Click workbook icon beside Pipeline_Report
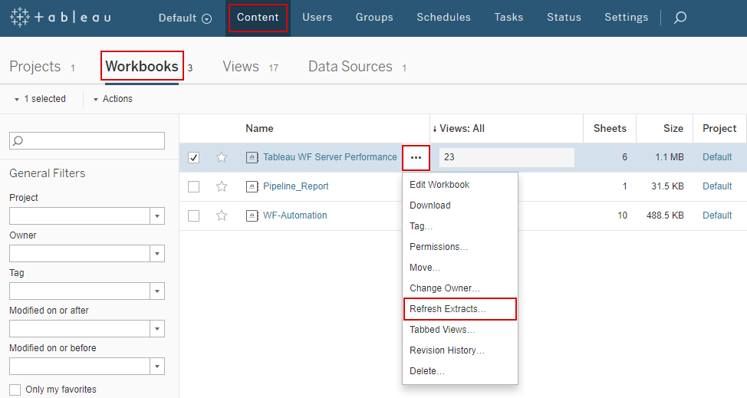 [x=252, y=186]
